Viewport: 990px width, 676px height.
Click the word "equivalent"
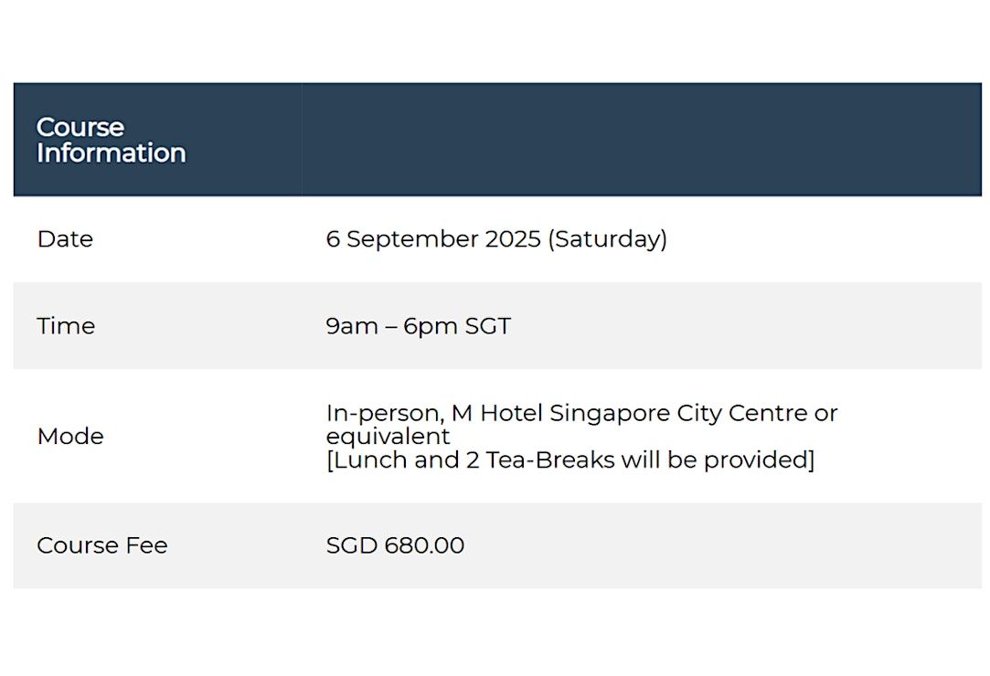(x=388, y=436)
